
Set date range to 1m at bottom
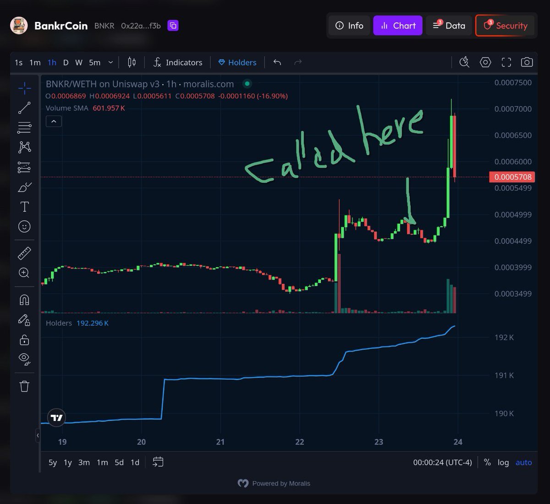[102, 462]
